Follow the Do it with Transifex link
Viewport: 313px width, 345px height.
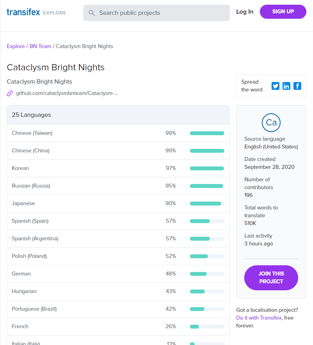259,318
